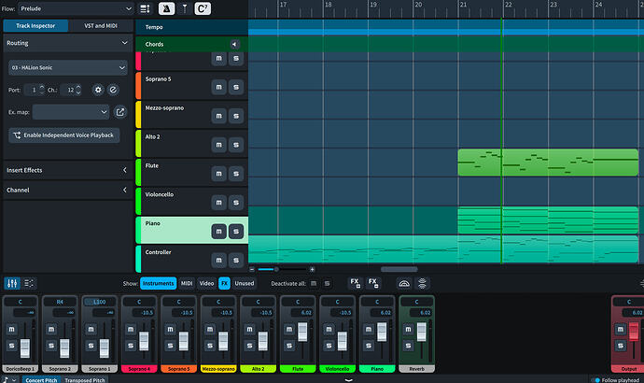This screenshot has width=644, height=383.
Task: Solo the Alto 2 track
Action: 236,145
